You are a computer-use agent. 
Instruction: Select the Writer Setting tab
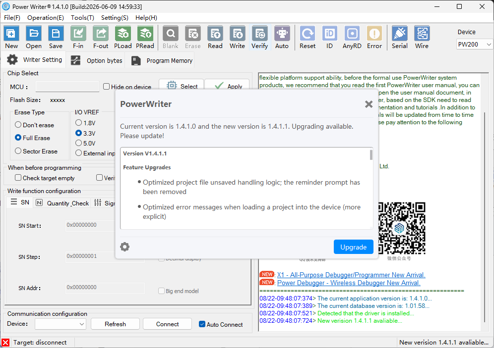(34, 60)
